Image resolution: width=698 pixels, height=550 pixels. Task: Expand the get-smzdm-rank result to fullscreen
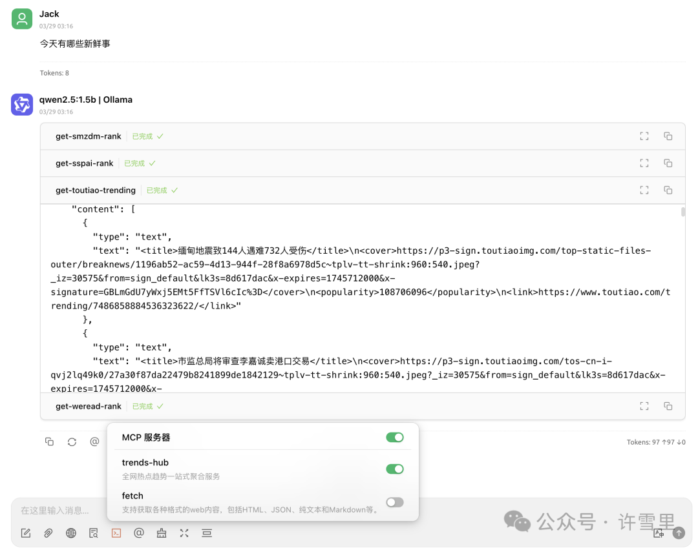point(644,136)
